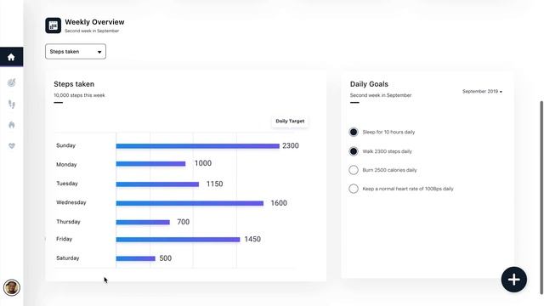Image resolution: width=544 pixels, height=306 pixels.
Task: Click the value 1450 next to Friday
Action: [252, 239]
